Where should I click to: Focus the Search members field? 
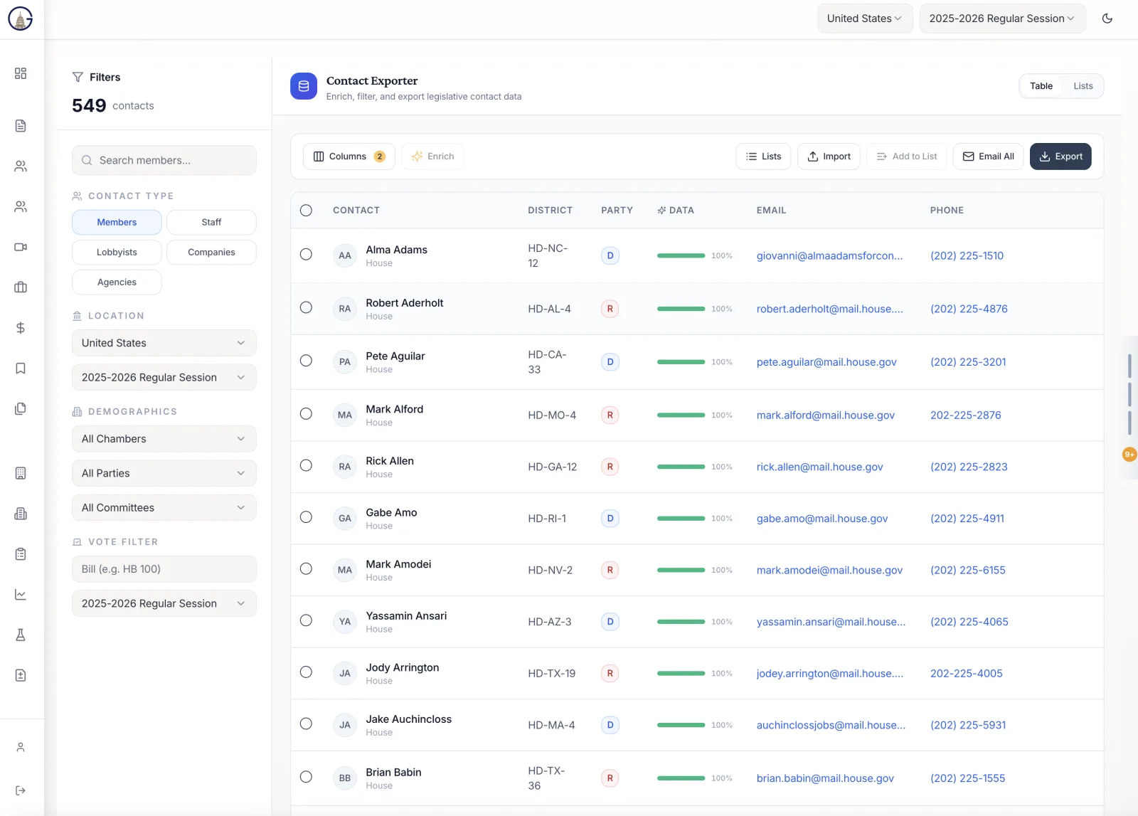(164, 160)
